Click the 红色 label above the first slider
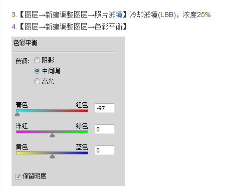 click(x=82, y=105)
